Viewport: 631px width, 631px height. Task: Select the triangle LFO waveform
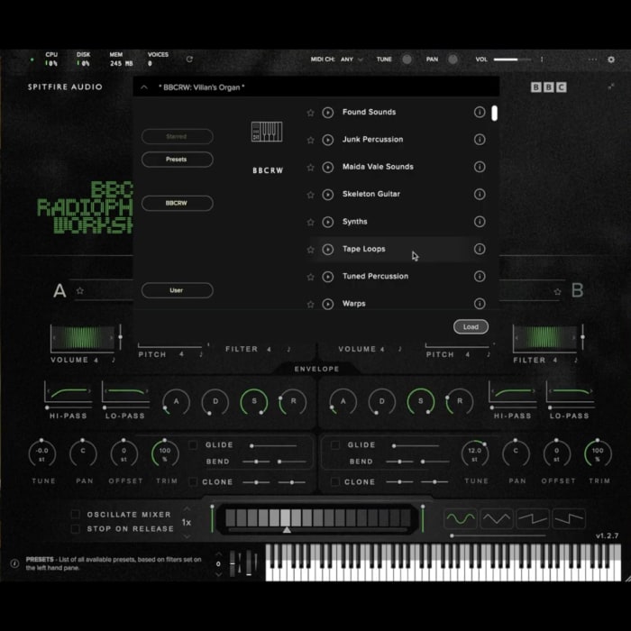click(497, 518)
